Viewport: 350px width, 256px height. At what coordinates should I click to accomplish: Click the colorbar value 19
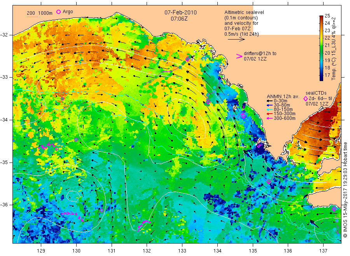point(327,61)
